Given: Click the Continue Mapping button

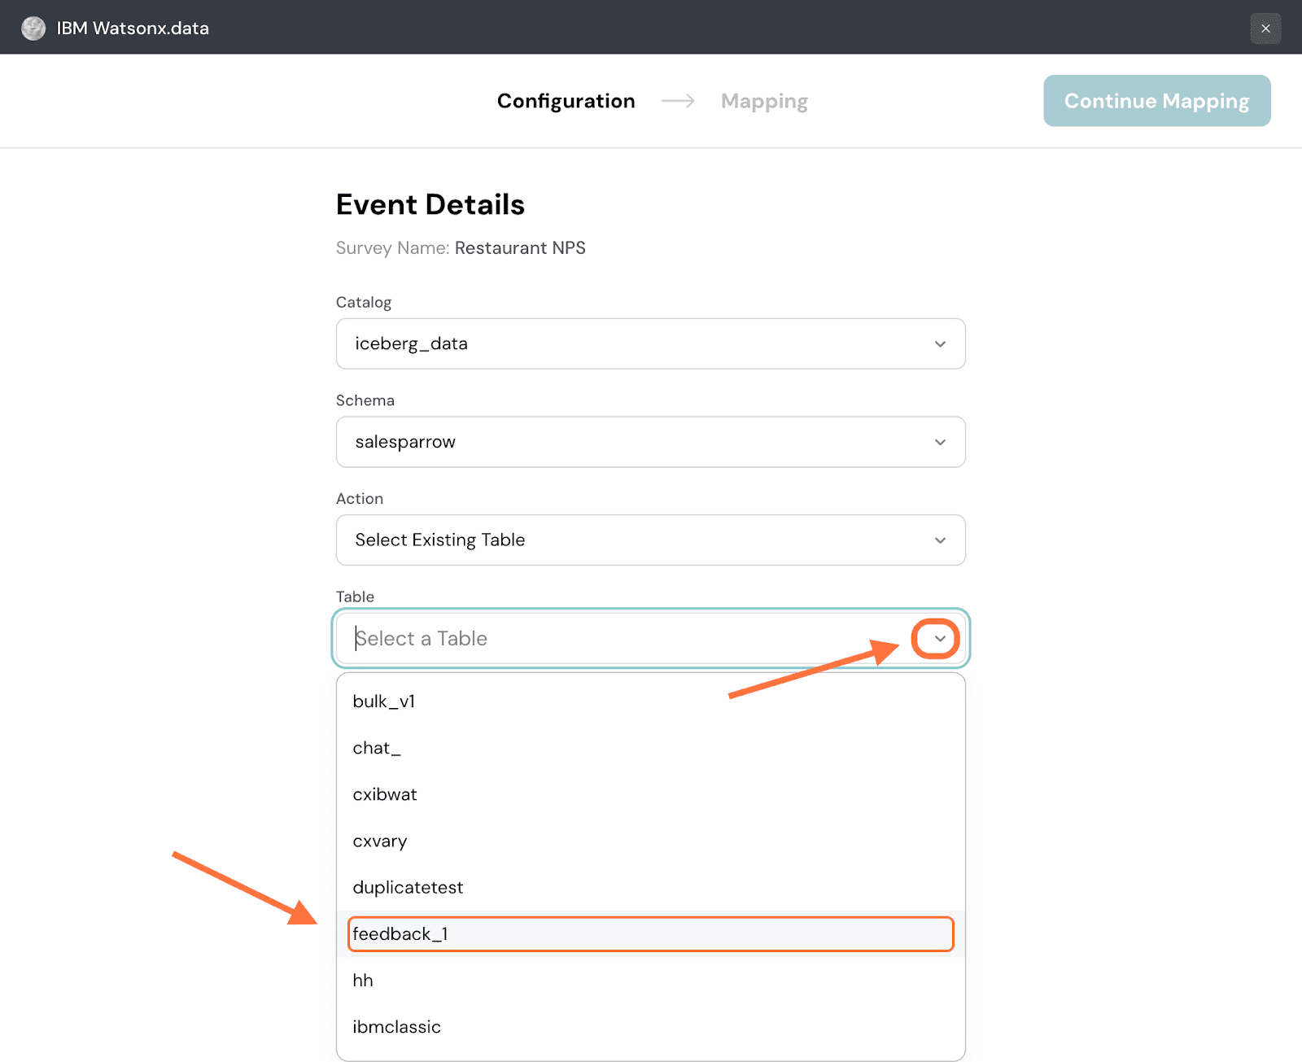Looking at the screenshot, I should point(1156,101).
